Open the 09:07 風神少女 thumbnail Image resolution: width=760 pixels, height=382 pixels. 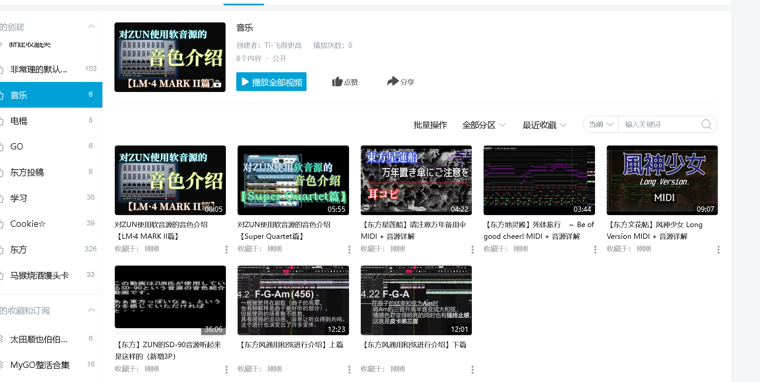tap(662, 180)
